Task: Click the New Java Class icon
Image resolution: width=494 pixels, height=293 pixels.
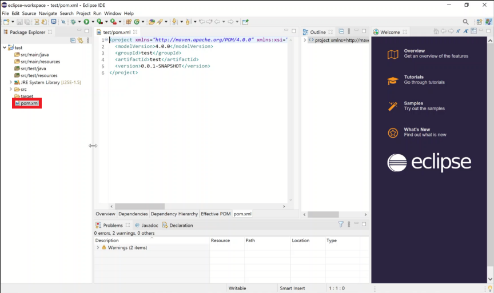Action: [x=137, y=22]
